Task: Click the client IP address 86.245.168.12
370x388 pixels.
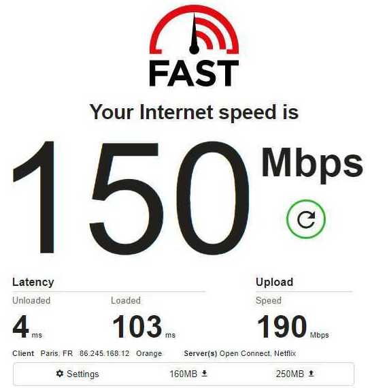Action: tap(104, 353)
